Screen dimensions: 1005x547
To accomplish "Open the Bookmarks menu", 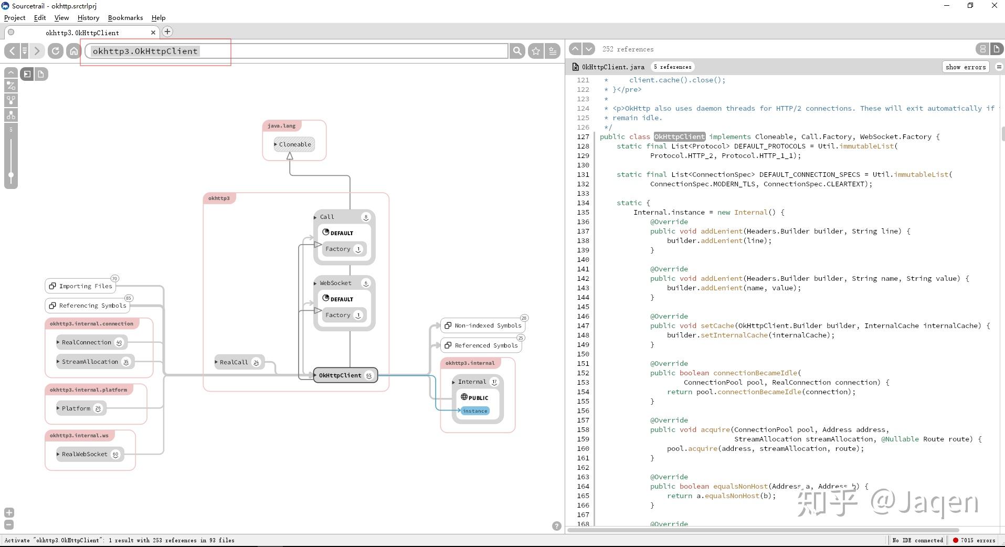I will pos(125,18).
